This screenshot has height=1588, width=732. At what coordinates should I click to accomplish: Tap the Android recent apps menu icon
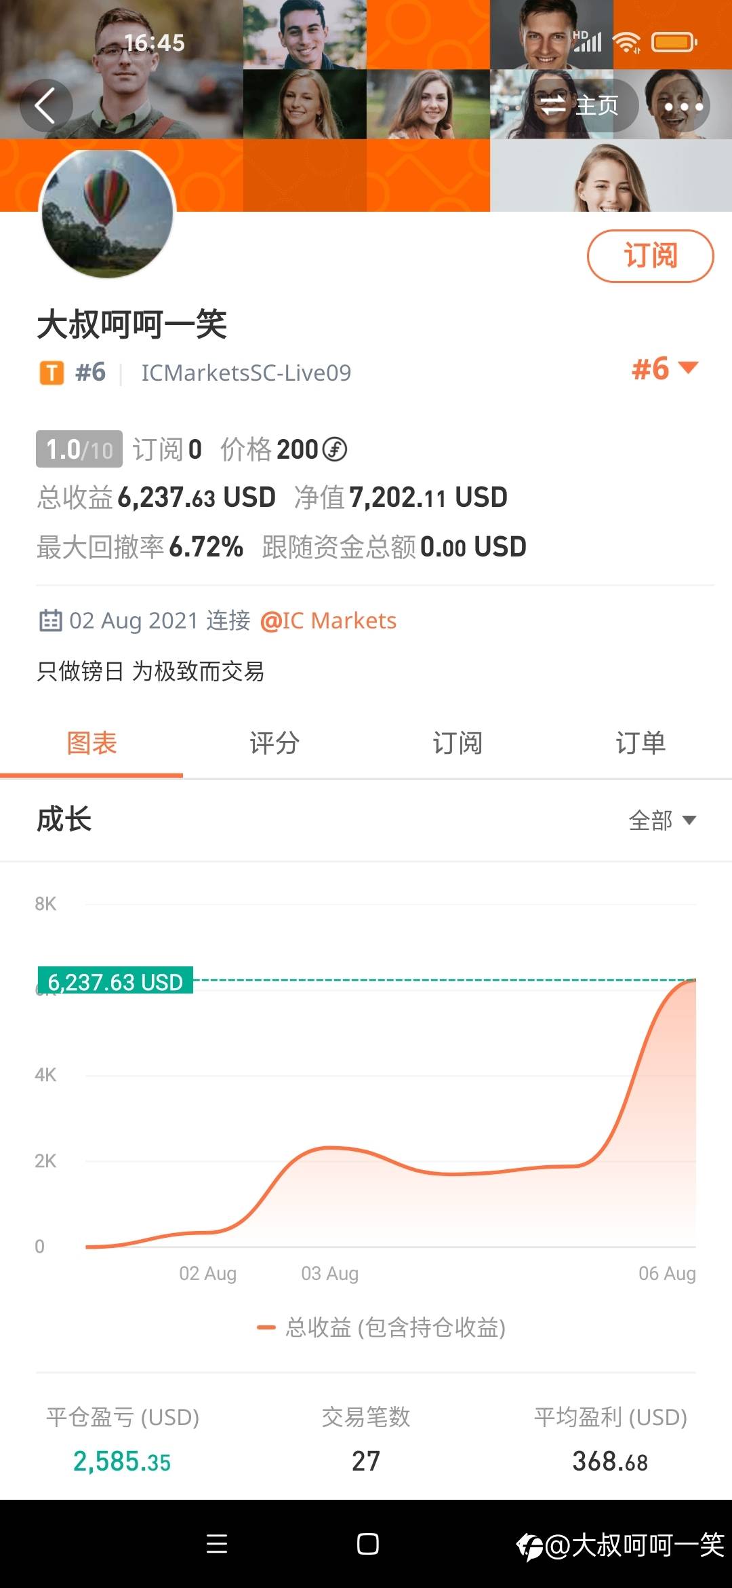pyautogui.click(x=217, y=1544)
